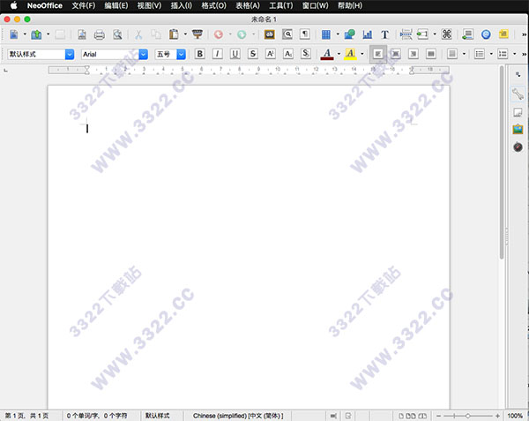Open the NeoOffice application menu

tap(45, 6)
